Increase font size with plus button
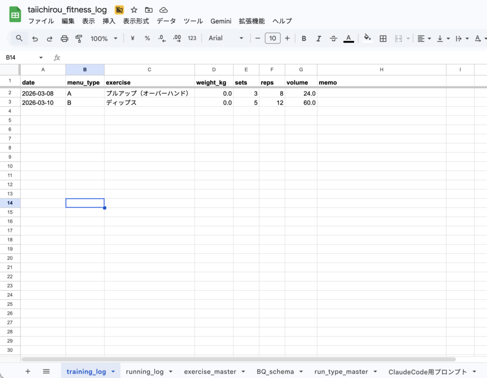The height and width of the screenshot is (378, 487). [x=287, y=38]
